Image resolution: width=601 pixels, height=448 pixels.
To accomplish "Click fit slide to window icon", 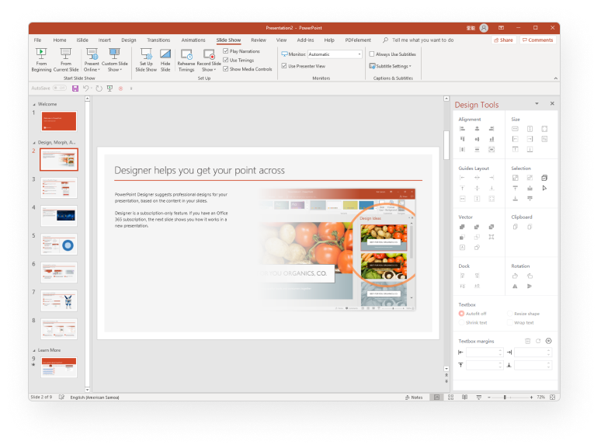I will coord(552,398).
